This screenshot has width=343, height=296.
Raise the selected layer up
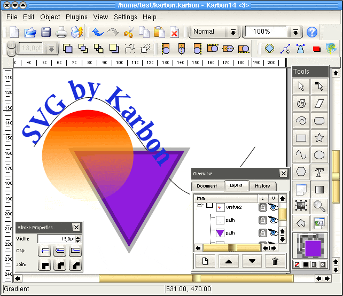(x=229, y=261)
